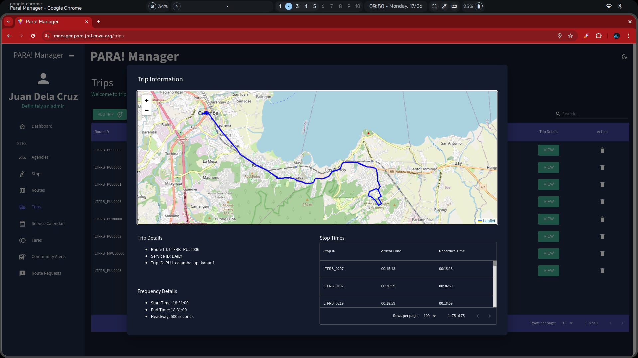This screenshot has width=638, height=358.
Task: Delete the LTFRB_PUJ0005 trip
Action: (x=602, y=150)
